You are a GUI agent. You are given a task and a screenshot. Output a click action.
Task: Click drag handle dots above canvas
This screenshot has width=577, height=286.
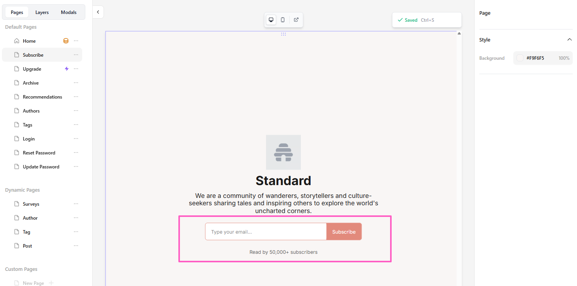pyautogui.click(x=283, y=34)
